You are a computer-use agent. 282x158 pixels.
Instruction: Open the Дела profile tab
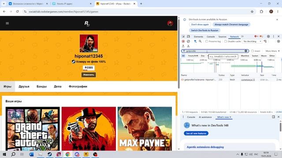coord(58,86)
